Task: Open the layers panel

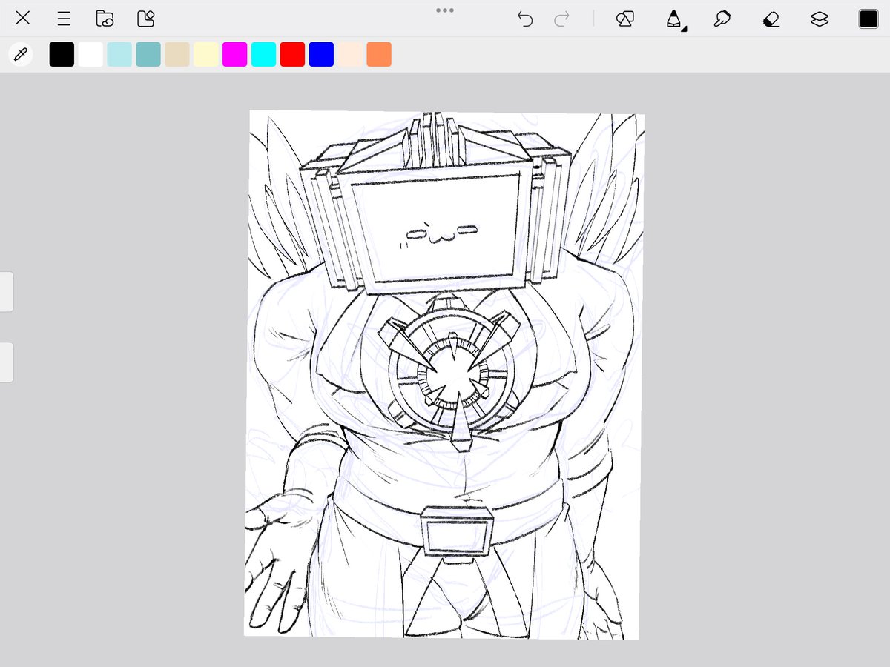Action: (x=820, y=19)
